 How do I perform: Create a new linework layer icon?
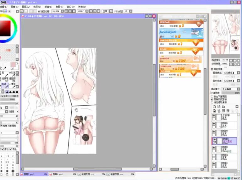tap(219, 107)
